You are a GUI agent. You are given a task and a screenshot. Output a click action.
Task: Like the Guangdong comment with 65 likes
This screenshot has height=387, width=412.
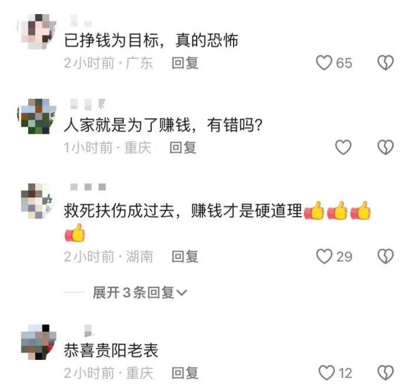tap(324, 63)
